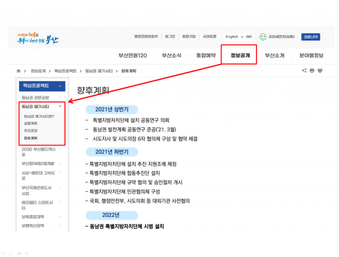The image size is (339, 257).
Task: Open the 부산민원120 main menu
Action: point(132,55)
